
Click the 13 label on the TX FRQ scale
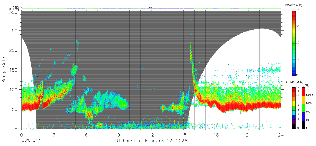297,110
